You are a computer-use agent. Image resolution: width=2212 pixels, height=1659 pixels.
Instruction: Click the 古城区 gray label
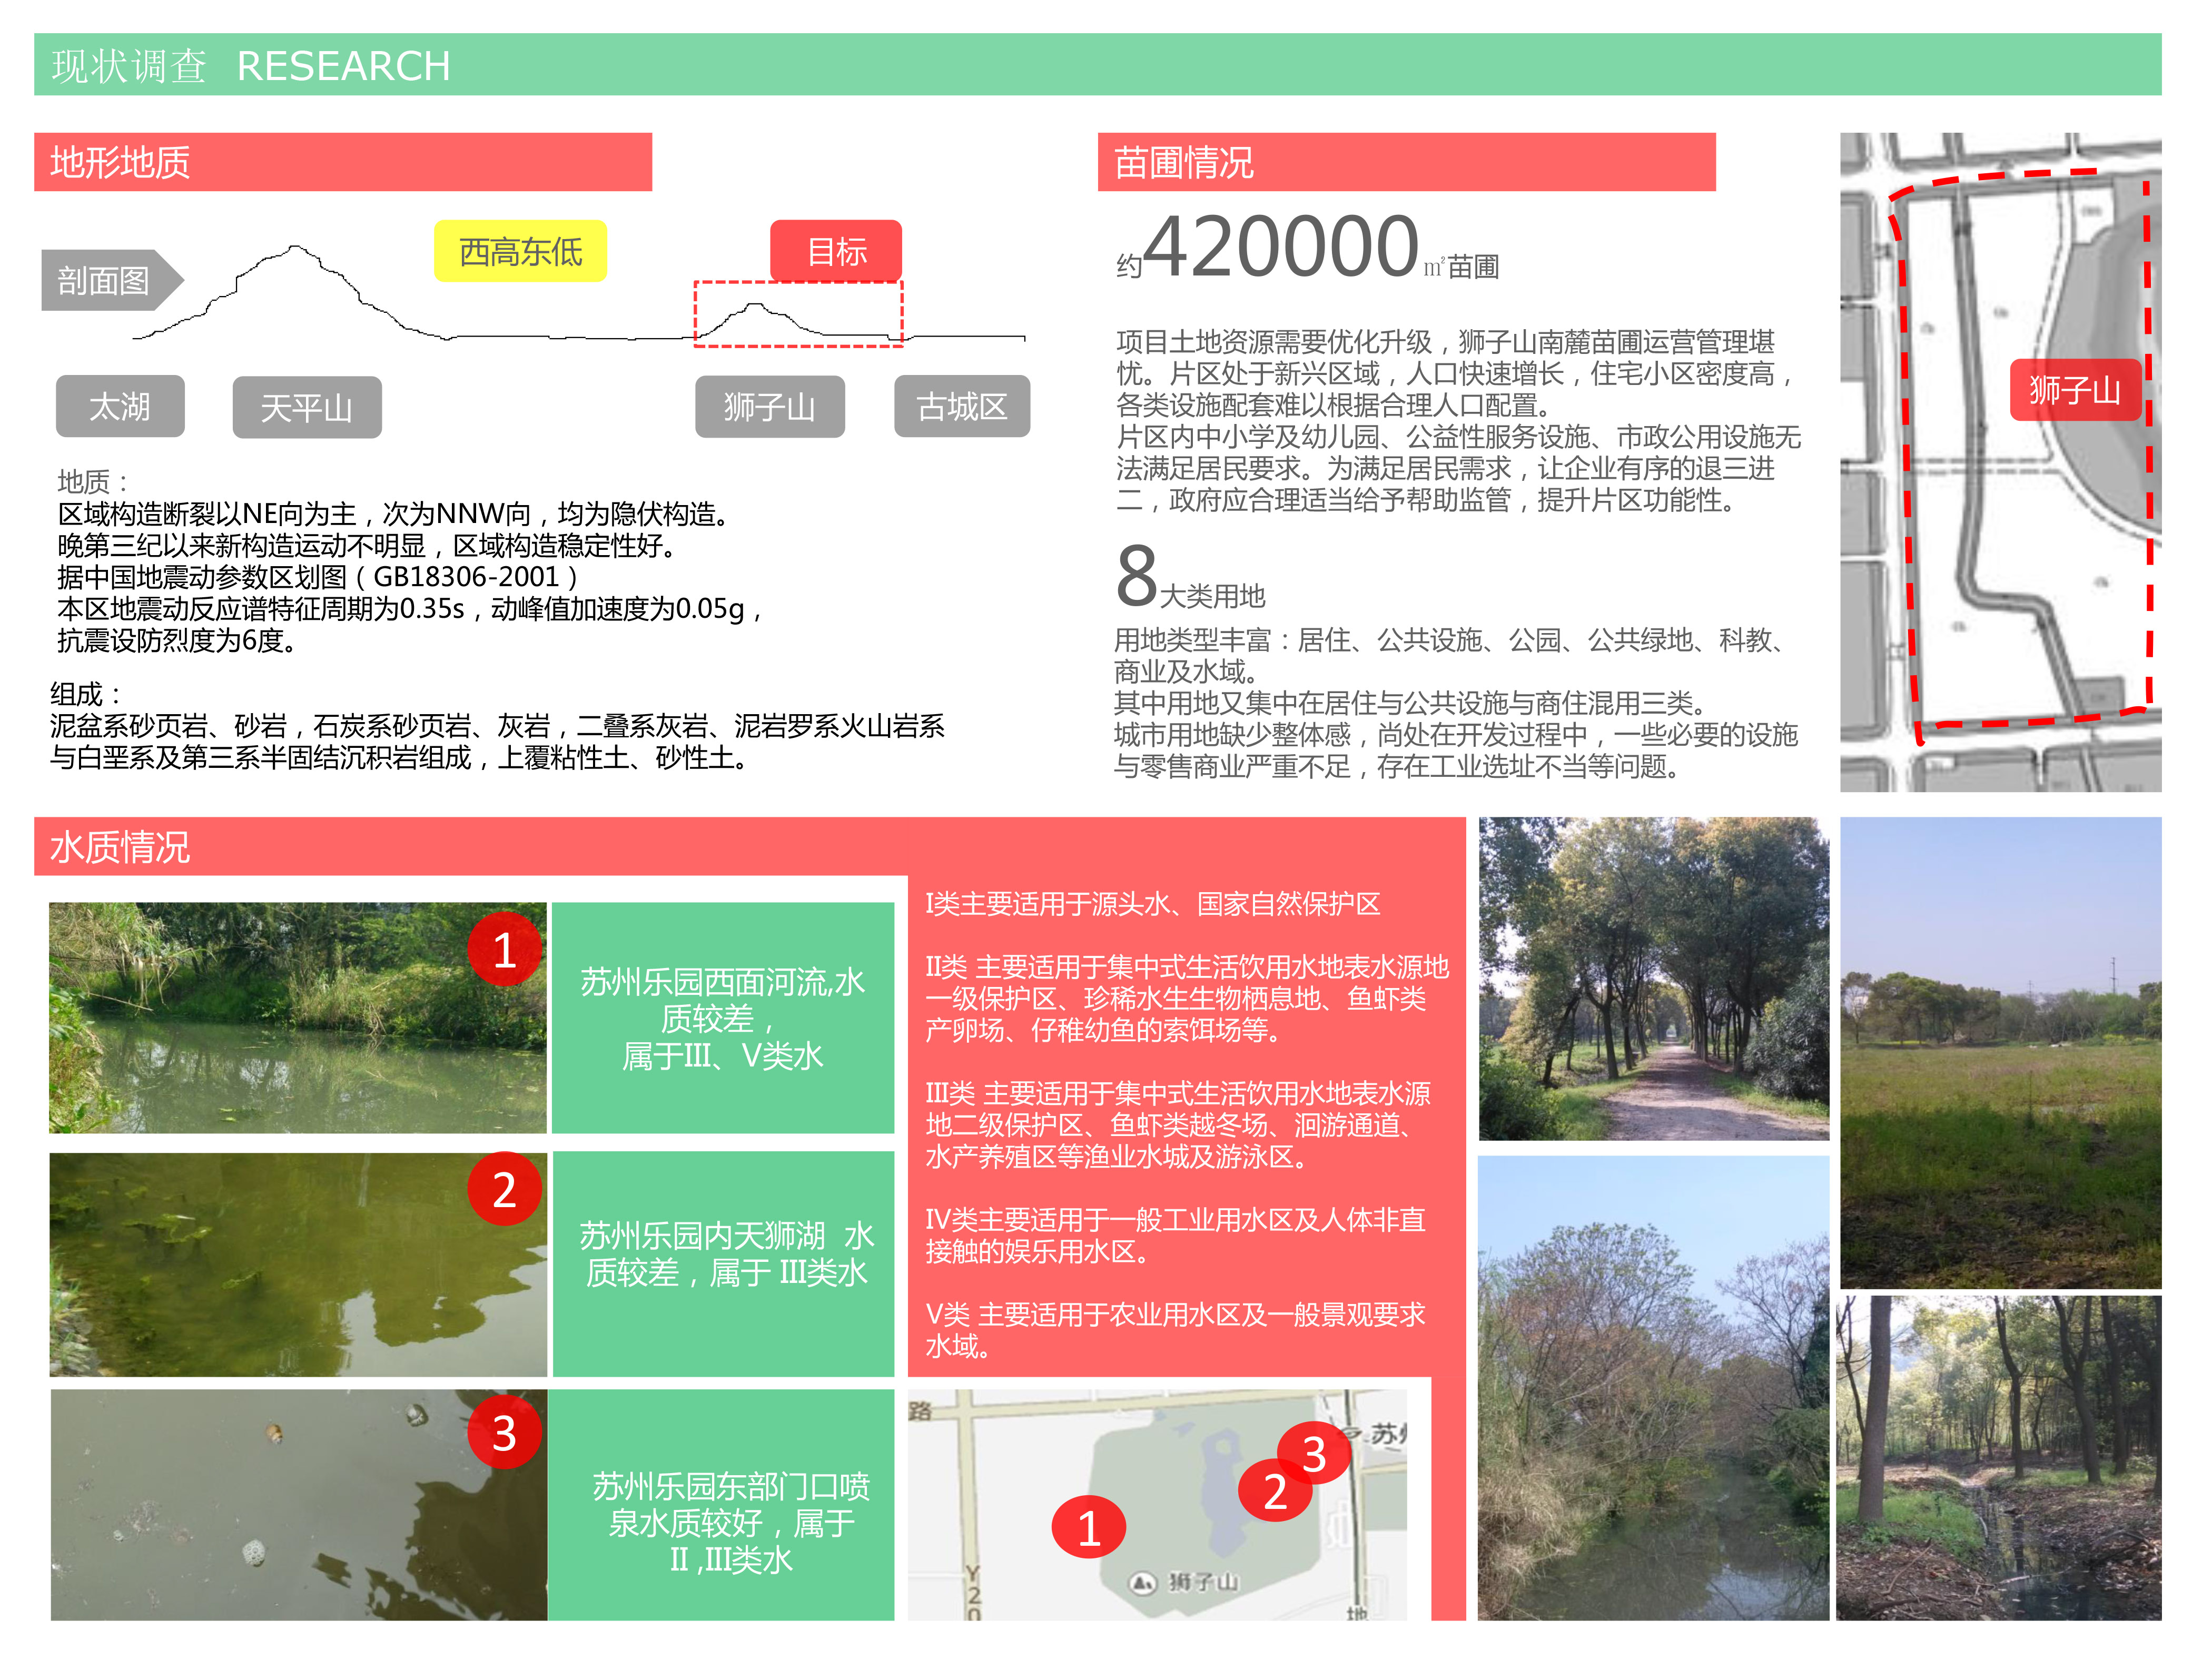pyautogui.click(x=962, y=406)
